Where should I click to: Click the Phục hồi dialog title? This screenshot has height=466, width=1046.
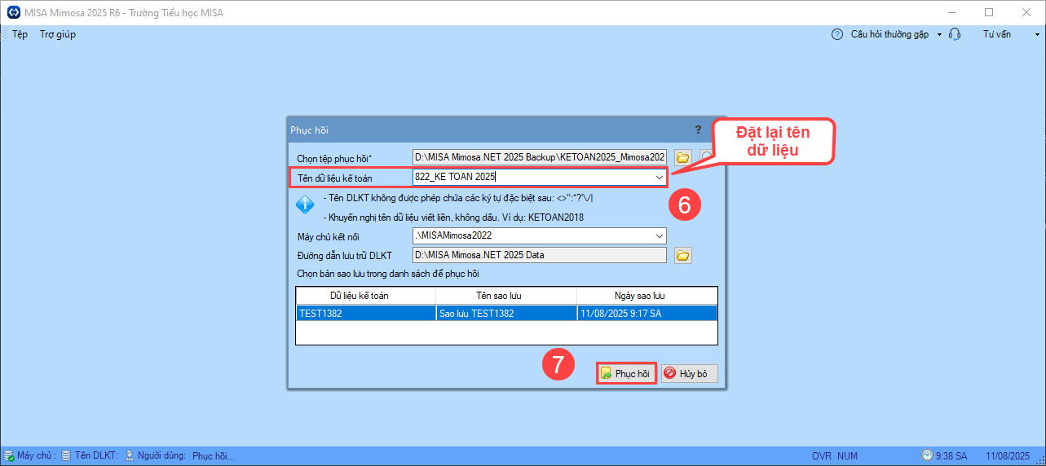click(x=310, y=130)
